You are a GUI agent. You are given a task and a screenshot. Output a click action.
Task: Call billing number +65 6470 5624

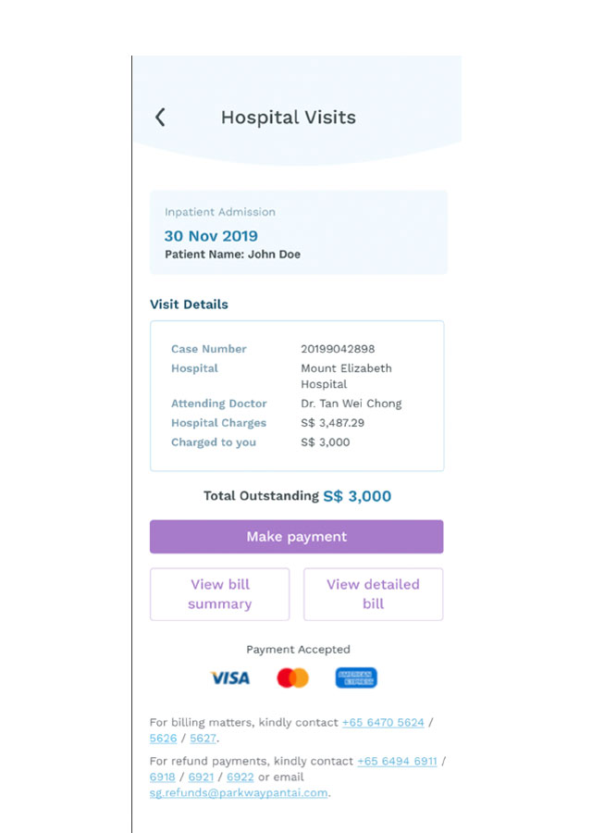(383, 723)
